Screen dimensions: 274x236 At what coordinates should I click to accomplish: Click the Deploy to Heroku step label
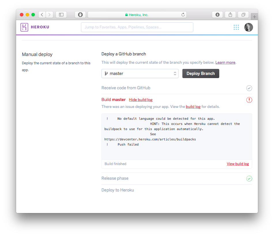[x=118, y=190]
